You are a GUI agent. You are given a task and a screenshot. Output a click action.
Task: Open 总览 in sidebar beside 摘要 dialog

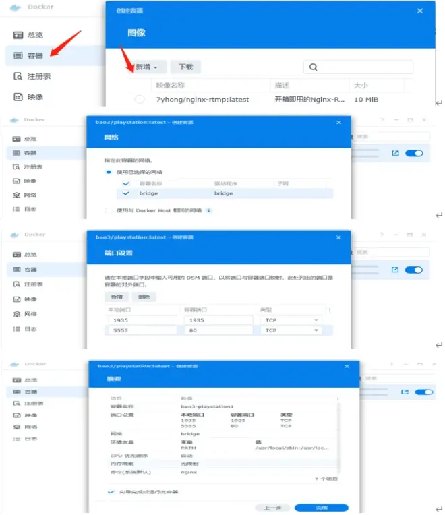tap(25, 380)
